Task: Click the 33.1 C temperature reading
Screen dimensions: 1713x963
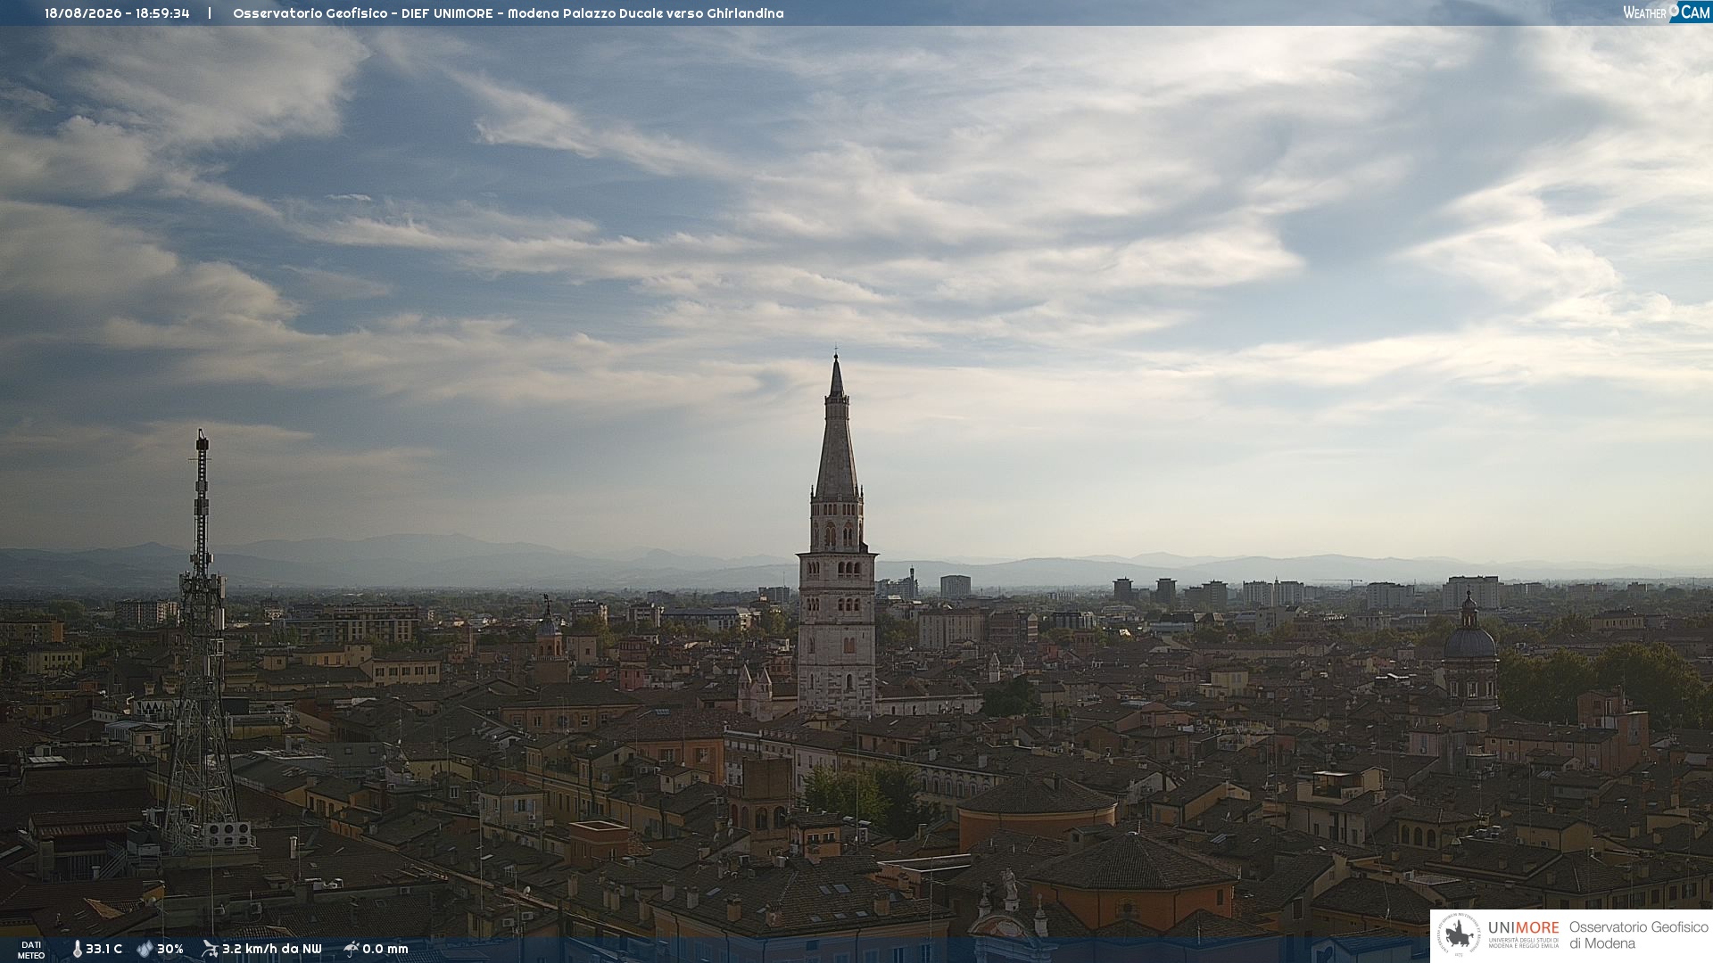Action: pos(103,949)
